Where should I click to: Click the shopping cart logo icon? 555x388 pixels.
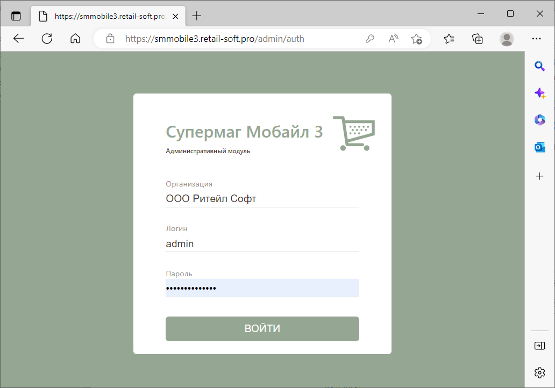(x=353, y=133)
